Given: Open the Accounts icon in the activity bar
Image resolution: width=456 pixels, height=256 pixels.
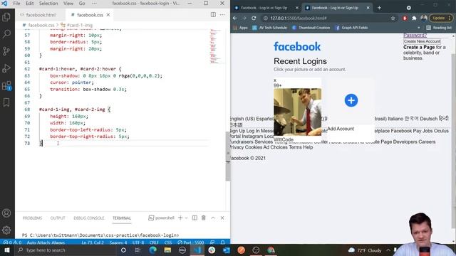Looking at the screenshot, I should (x=6, y=213).
